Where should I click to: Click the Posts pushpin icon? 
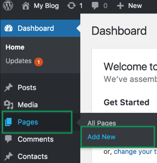click(x=8, y=87)
